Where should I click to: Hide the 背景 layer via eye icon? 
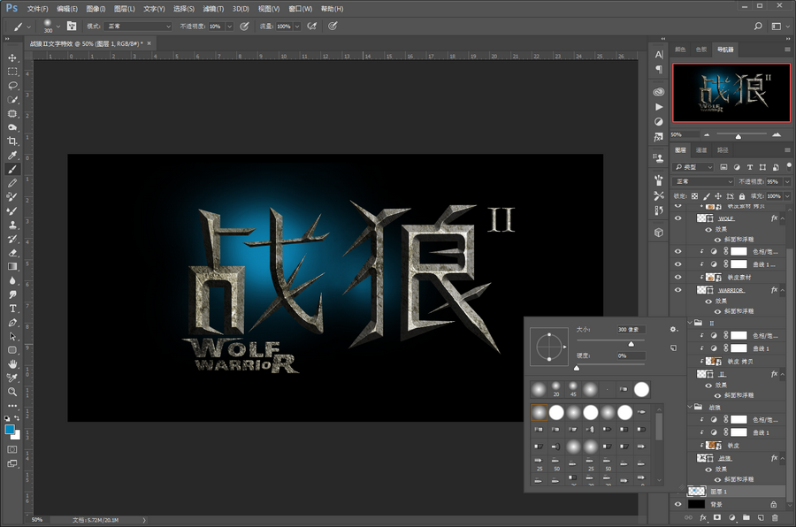pos(678,504)
